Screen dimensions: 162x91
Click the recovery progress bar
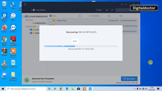[x=81, y=46]
